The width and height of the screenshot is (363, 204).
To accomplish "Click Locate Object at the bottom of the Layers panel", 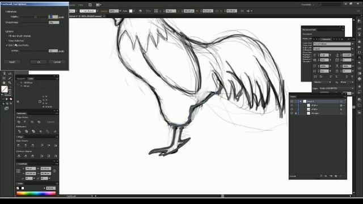I will 321,176.
